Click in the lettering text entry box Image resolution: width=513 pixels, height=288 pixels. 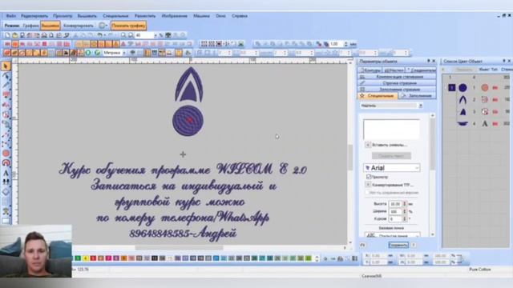click(391, 130)
